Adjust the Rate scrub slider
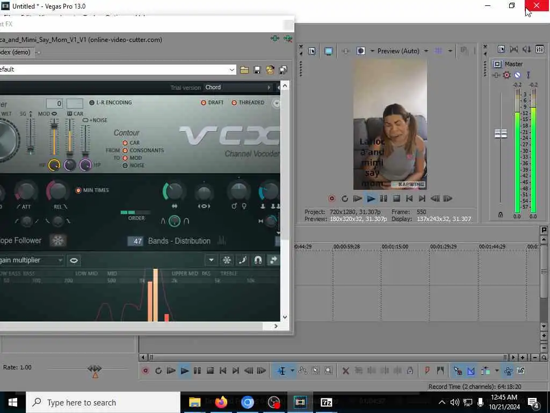The height and width of the screenshot is (413, 550). click(95, 368)
